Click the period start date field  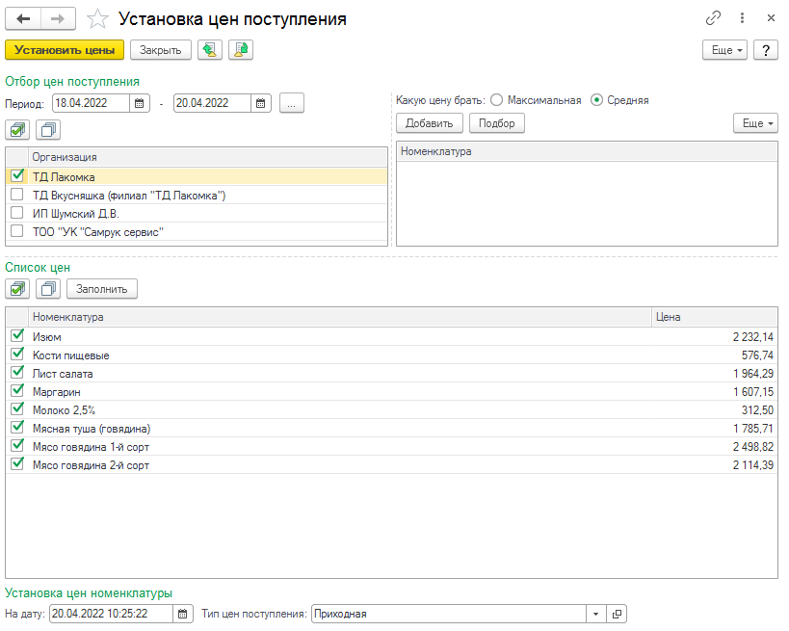point(90,103)
